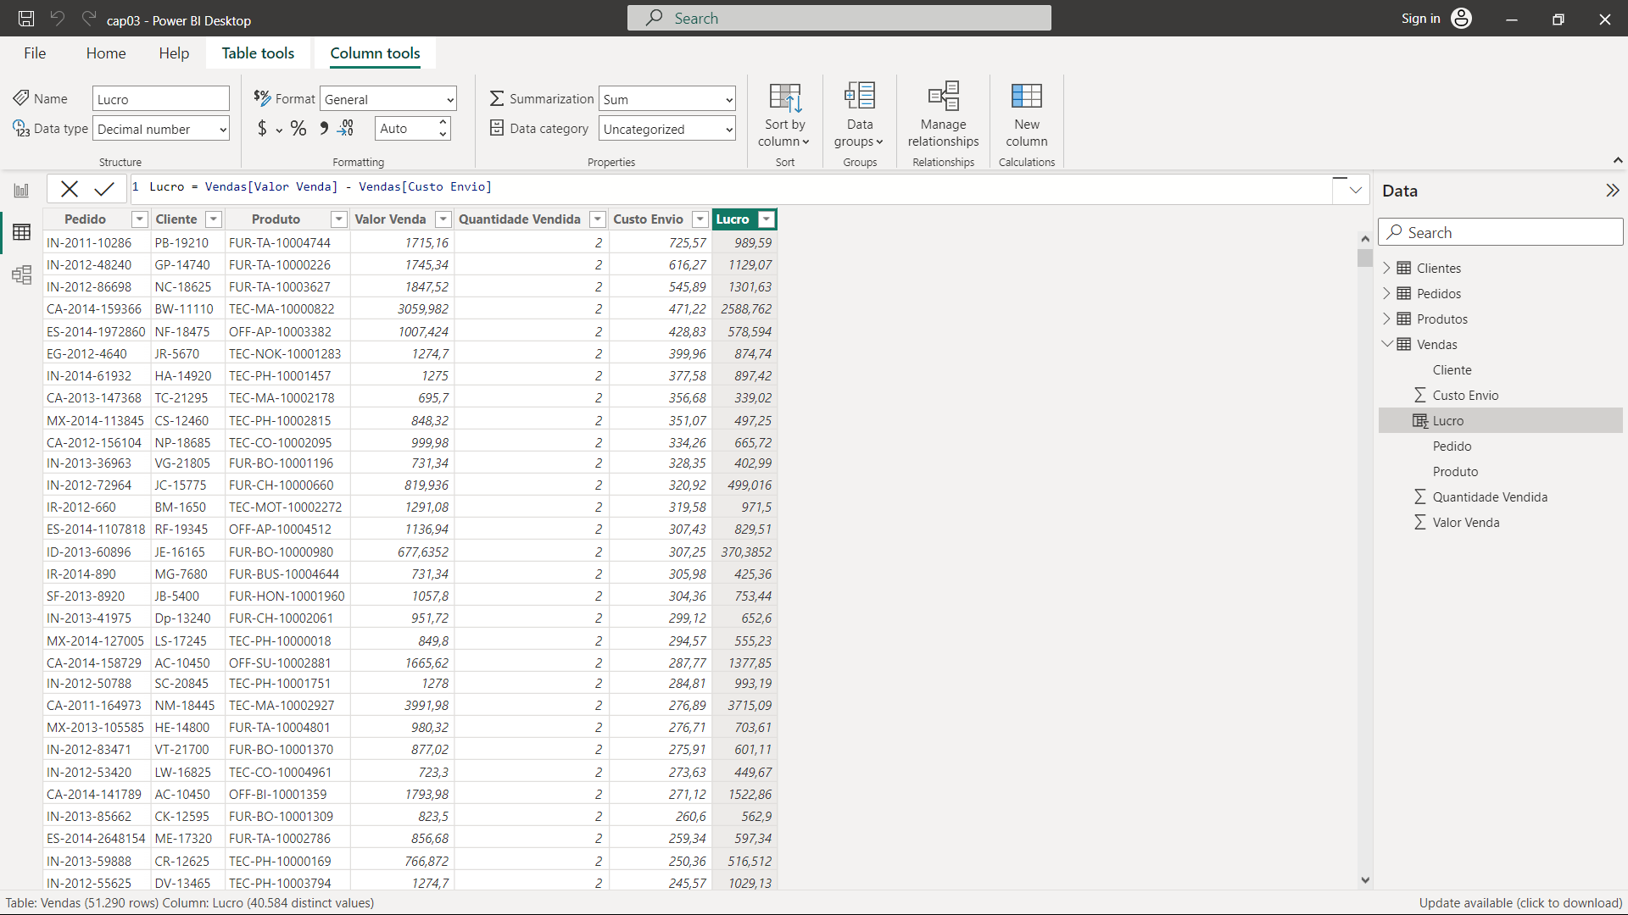The height and width of the screenshot is (915, 1628).
Task: Click Update available link
Action: (x=1520, y=903)
